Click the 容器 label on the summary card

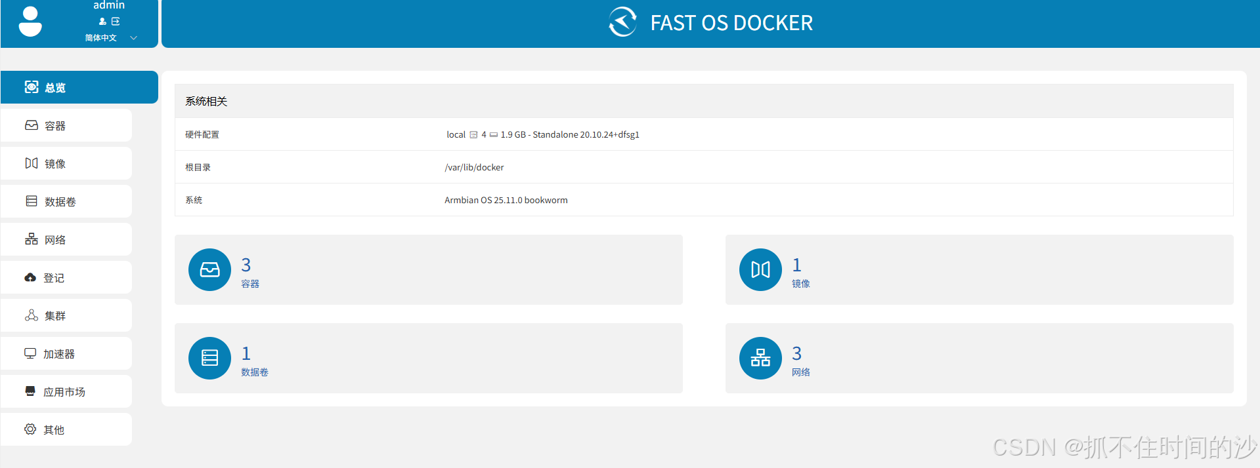250,284
